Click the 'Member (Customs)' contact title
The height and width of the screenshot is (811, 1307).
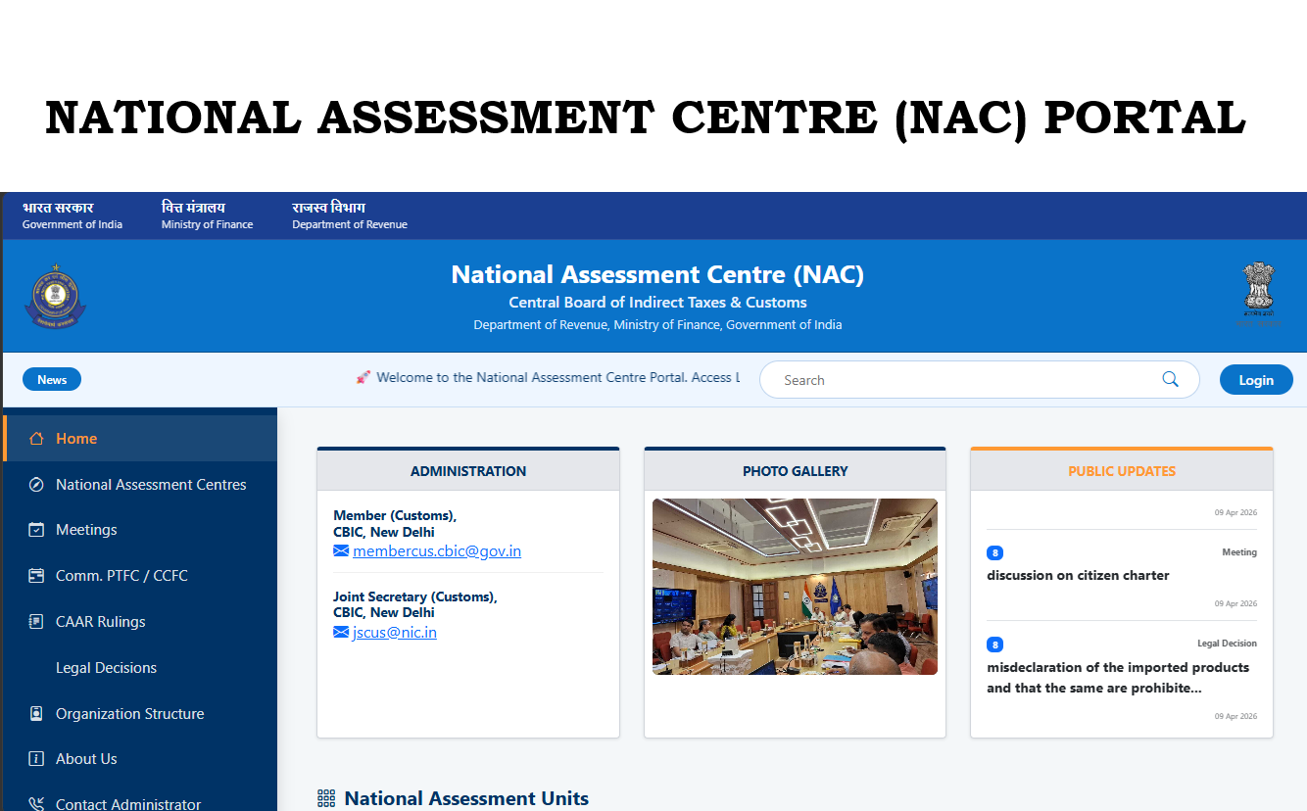point(395,515)
